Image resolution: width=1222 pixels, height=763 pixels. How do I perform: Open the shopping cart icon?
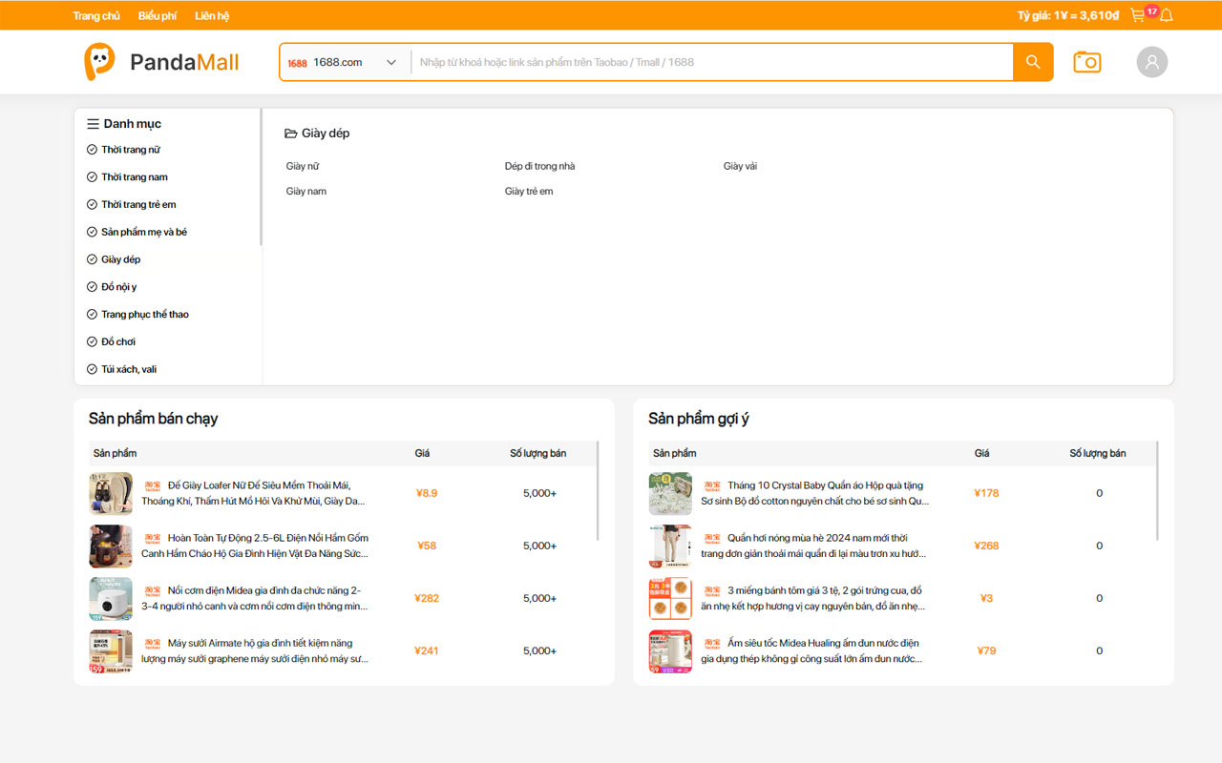point(1137,15)
